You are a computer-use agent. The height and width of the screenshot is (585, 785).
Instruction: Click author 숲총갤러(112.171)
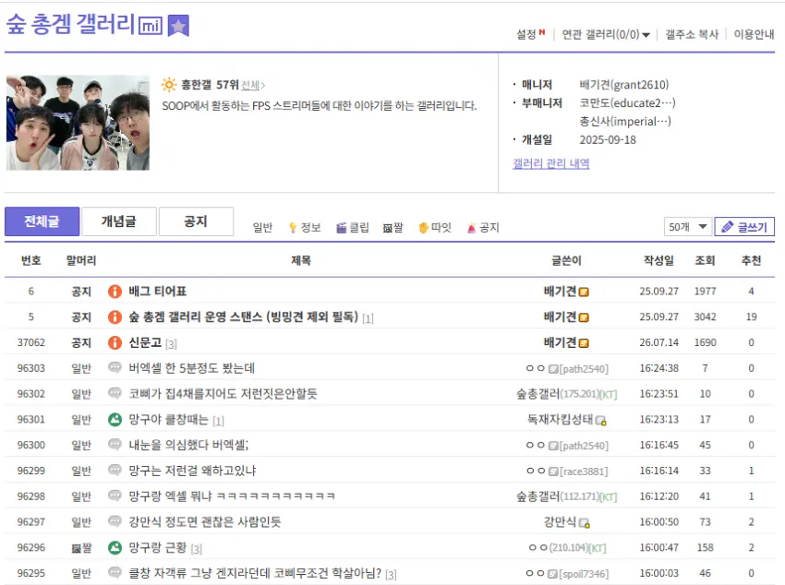click(x=566, y=496)
